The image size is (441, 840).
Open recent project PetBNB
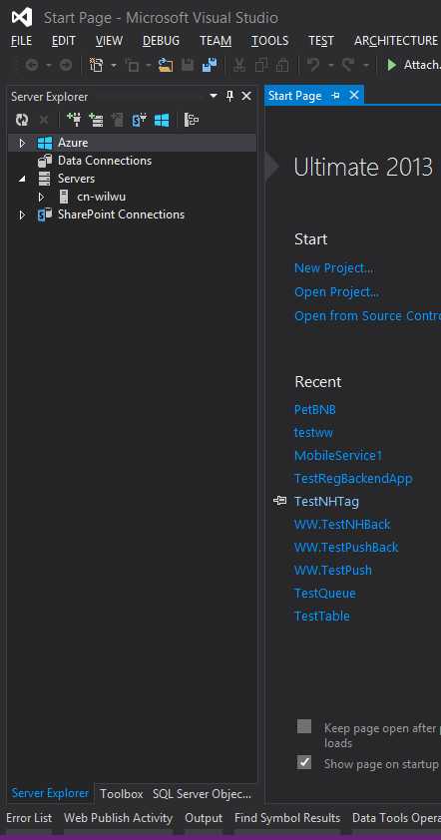coord(315,409)
